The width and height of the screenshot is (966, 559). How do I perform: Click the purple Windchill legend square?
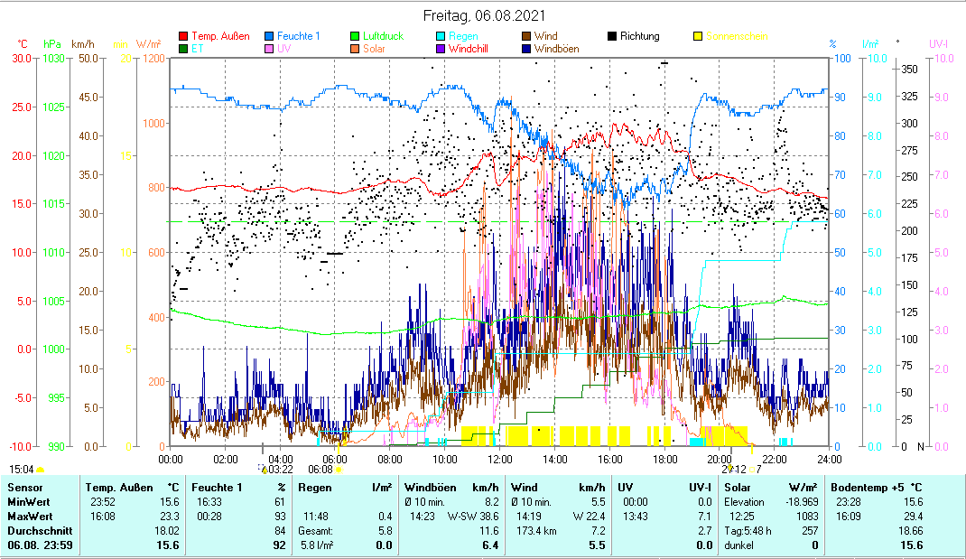point(440,49)
